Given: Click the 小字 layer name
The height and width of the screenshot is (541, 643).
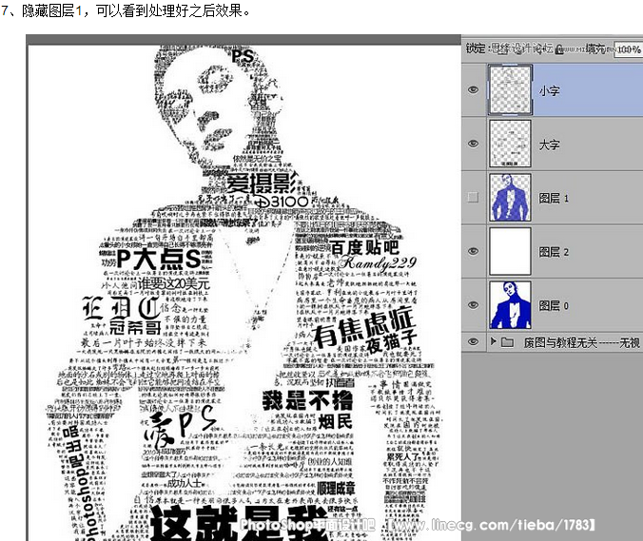Looking at the screenshot, I should coord(549,90).
